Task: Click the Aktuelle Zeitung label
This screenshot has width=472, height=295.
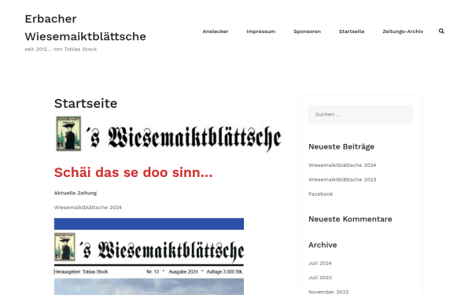Action: coord(76,193)
